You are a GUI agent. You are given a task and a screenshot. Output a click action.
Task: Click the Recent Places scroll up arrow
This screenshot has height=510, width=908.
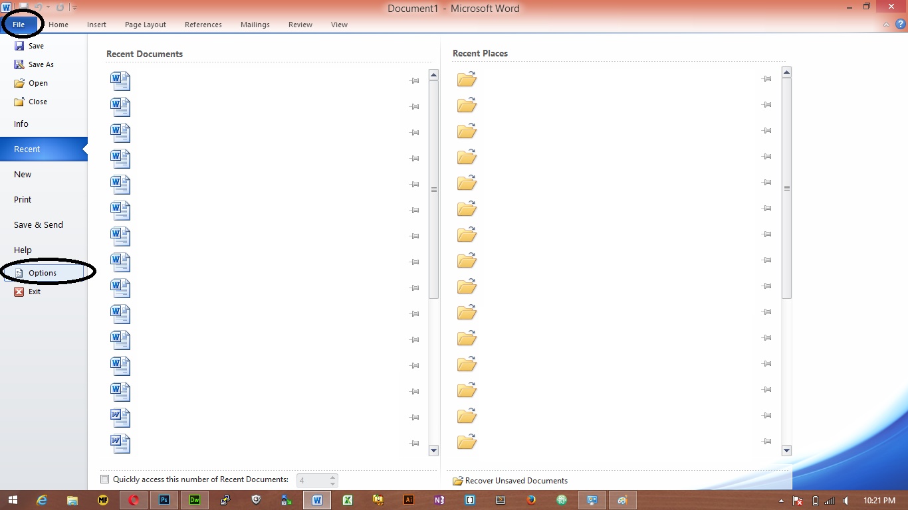point(787,72)
